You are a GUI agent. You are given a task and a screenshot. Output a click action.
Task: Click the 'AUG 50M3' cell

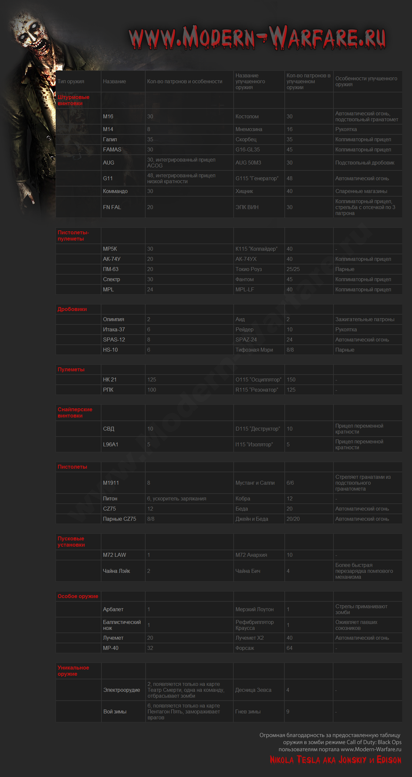(259, 163)
